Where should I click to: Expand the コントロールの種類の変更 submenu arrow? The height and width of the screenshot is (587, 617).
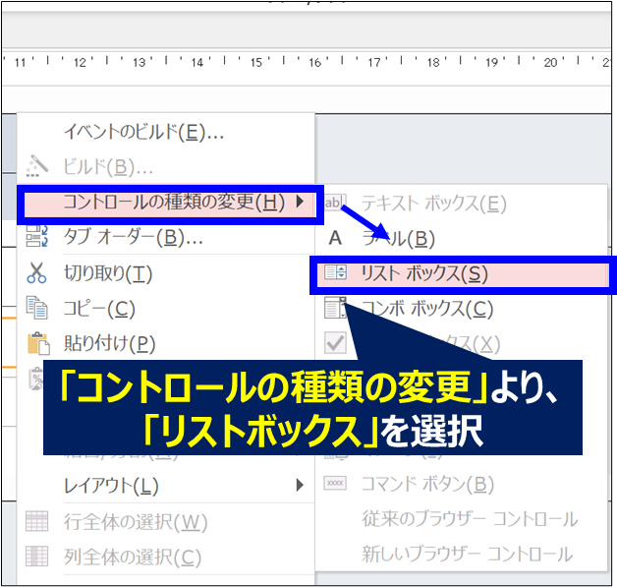tap(300, 203)
